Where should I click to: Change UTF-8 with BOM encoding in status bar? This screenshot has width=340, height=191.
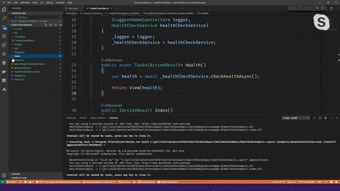[x=307, y=182]
